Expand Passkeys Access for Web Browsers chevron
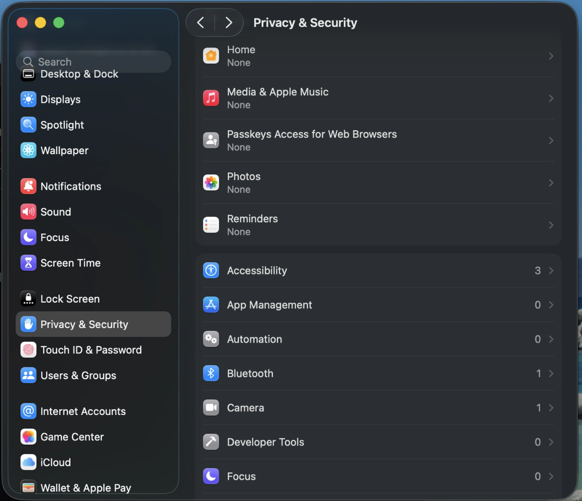 (551, 141)
